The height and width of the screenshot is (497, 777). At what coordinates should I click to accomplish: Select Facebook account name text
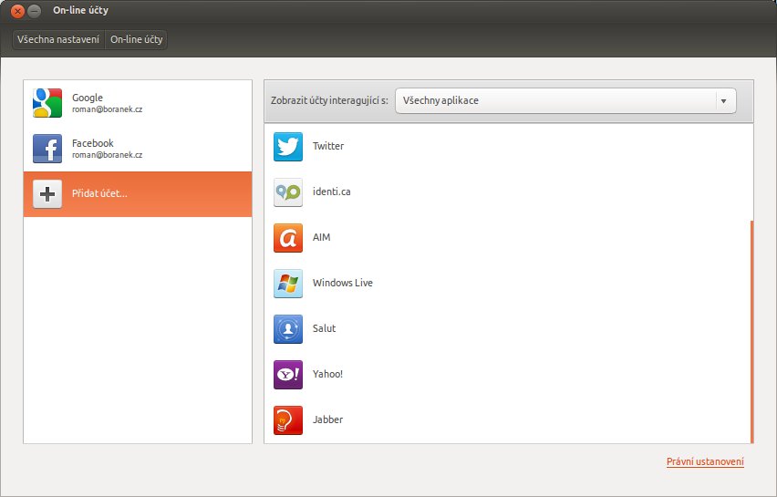[x=93, y=143]
